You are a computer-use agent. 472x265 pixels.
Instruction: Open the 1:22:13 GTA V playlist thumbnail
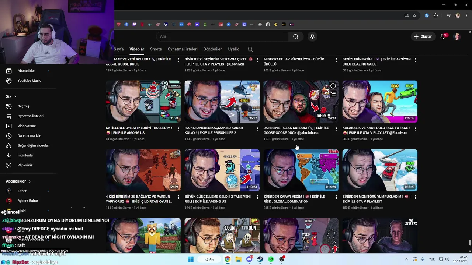coord(380,102)
